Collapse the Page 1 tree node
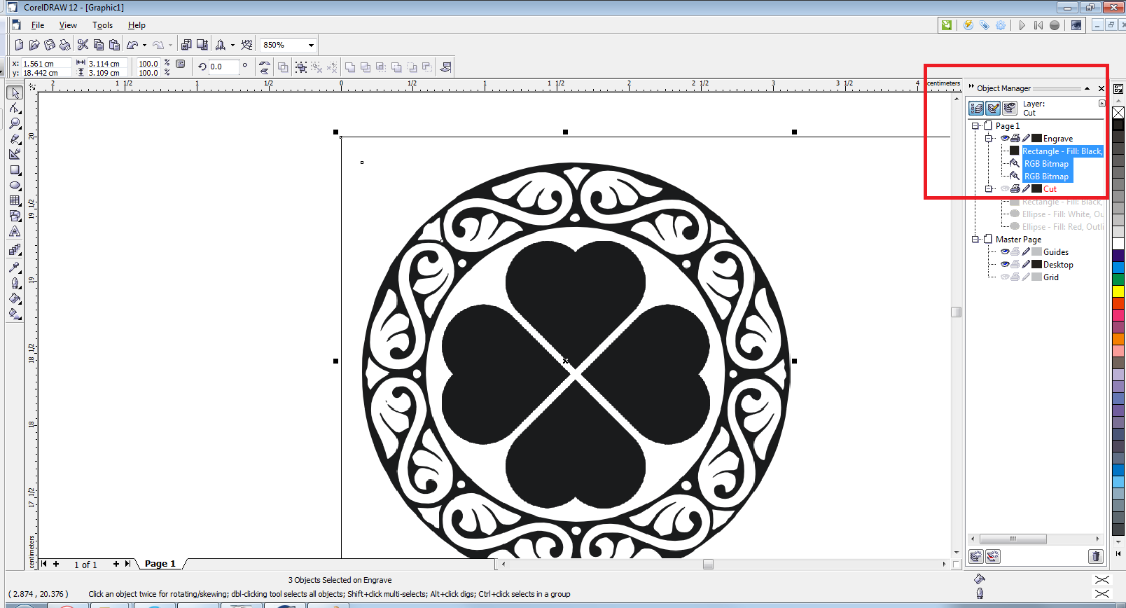This screenshot has height=608, width=1126. click(x=975, y=125)
